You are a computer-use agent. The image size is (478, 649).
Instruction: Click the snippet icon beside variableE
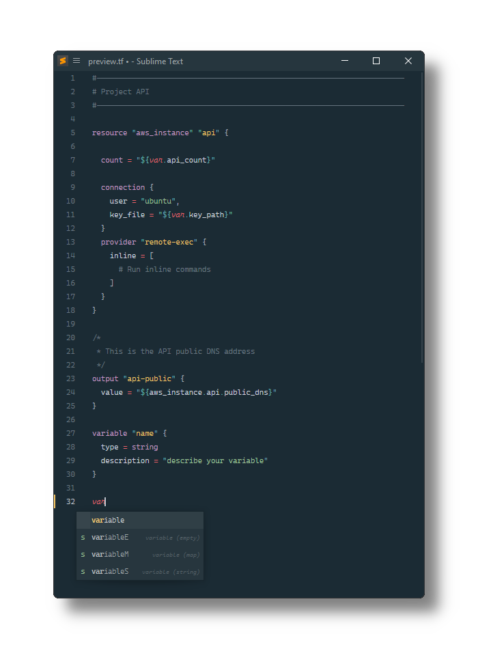(83, 538)
